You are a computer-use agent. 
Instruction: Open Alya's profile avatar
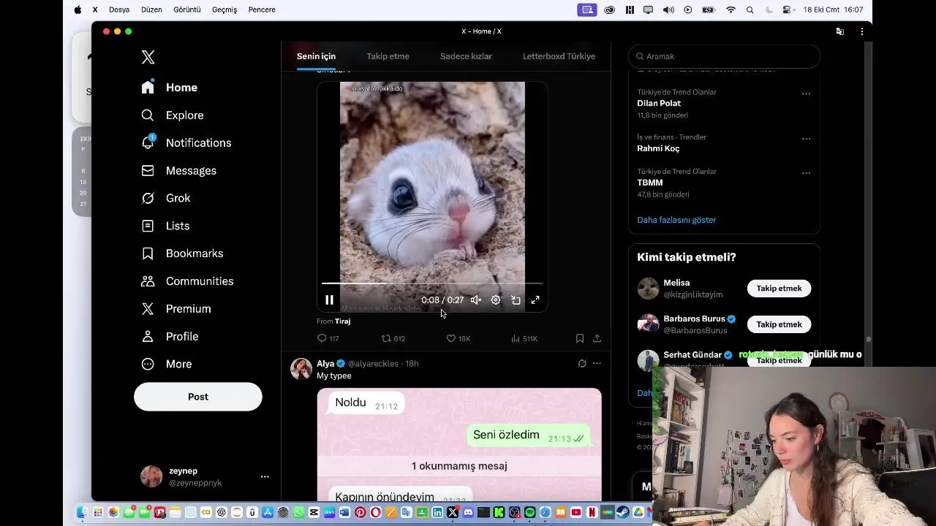[x=301, y=369]
